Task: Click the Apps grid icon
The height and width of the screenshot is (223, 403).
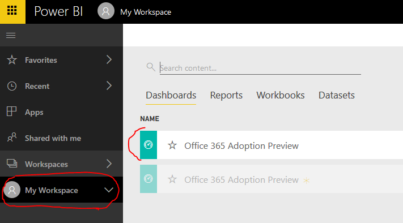Action: 11,111
